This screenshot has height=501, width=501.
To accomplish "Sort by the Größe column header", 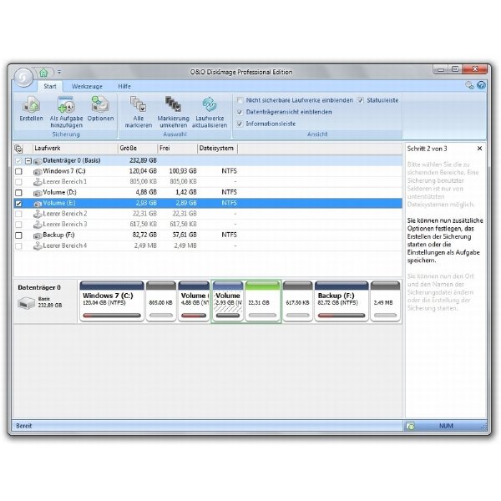I will pos(138,149).
